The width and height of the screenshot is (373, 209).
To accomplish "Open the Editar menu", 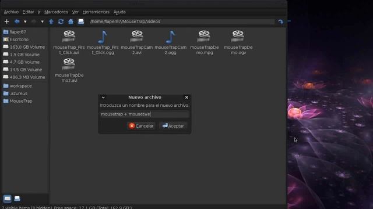I will click(x=28, y=12).
